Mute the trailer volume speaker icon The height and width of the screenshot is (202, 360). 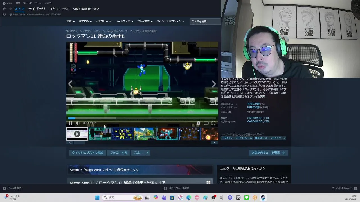coord(78,123)
